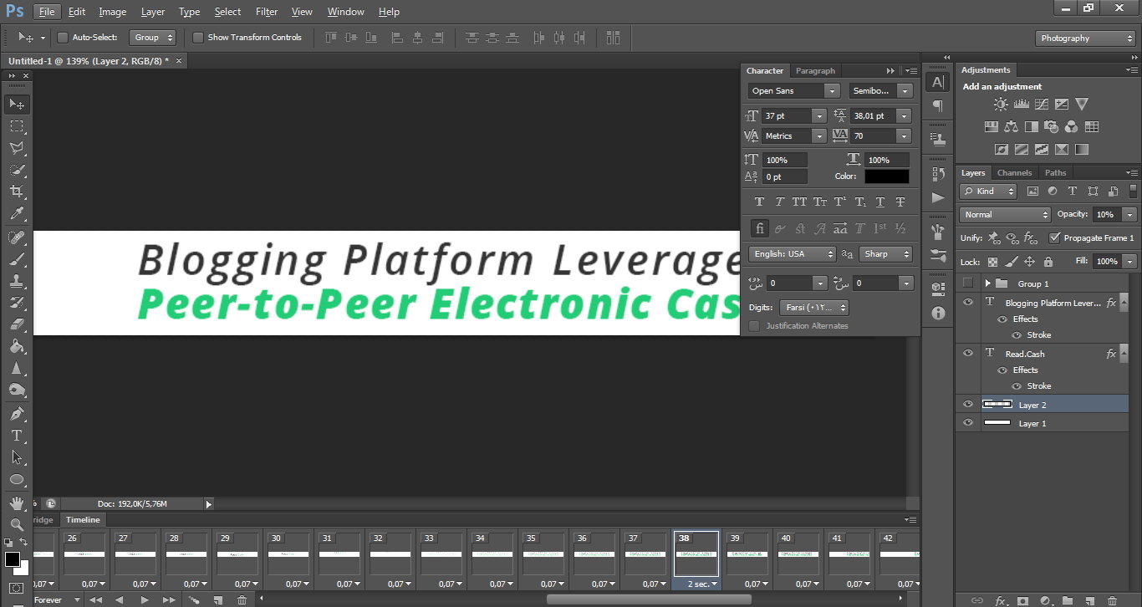Viewport: 1142px width, 607px height.
Task: Select the Pen tool
Action: pos(17,414)
